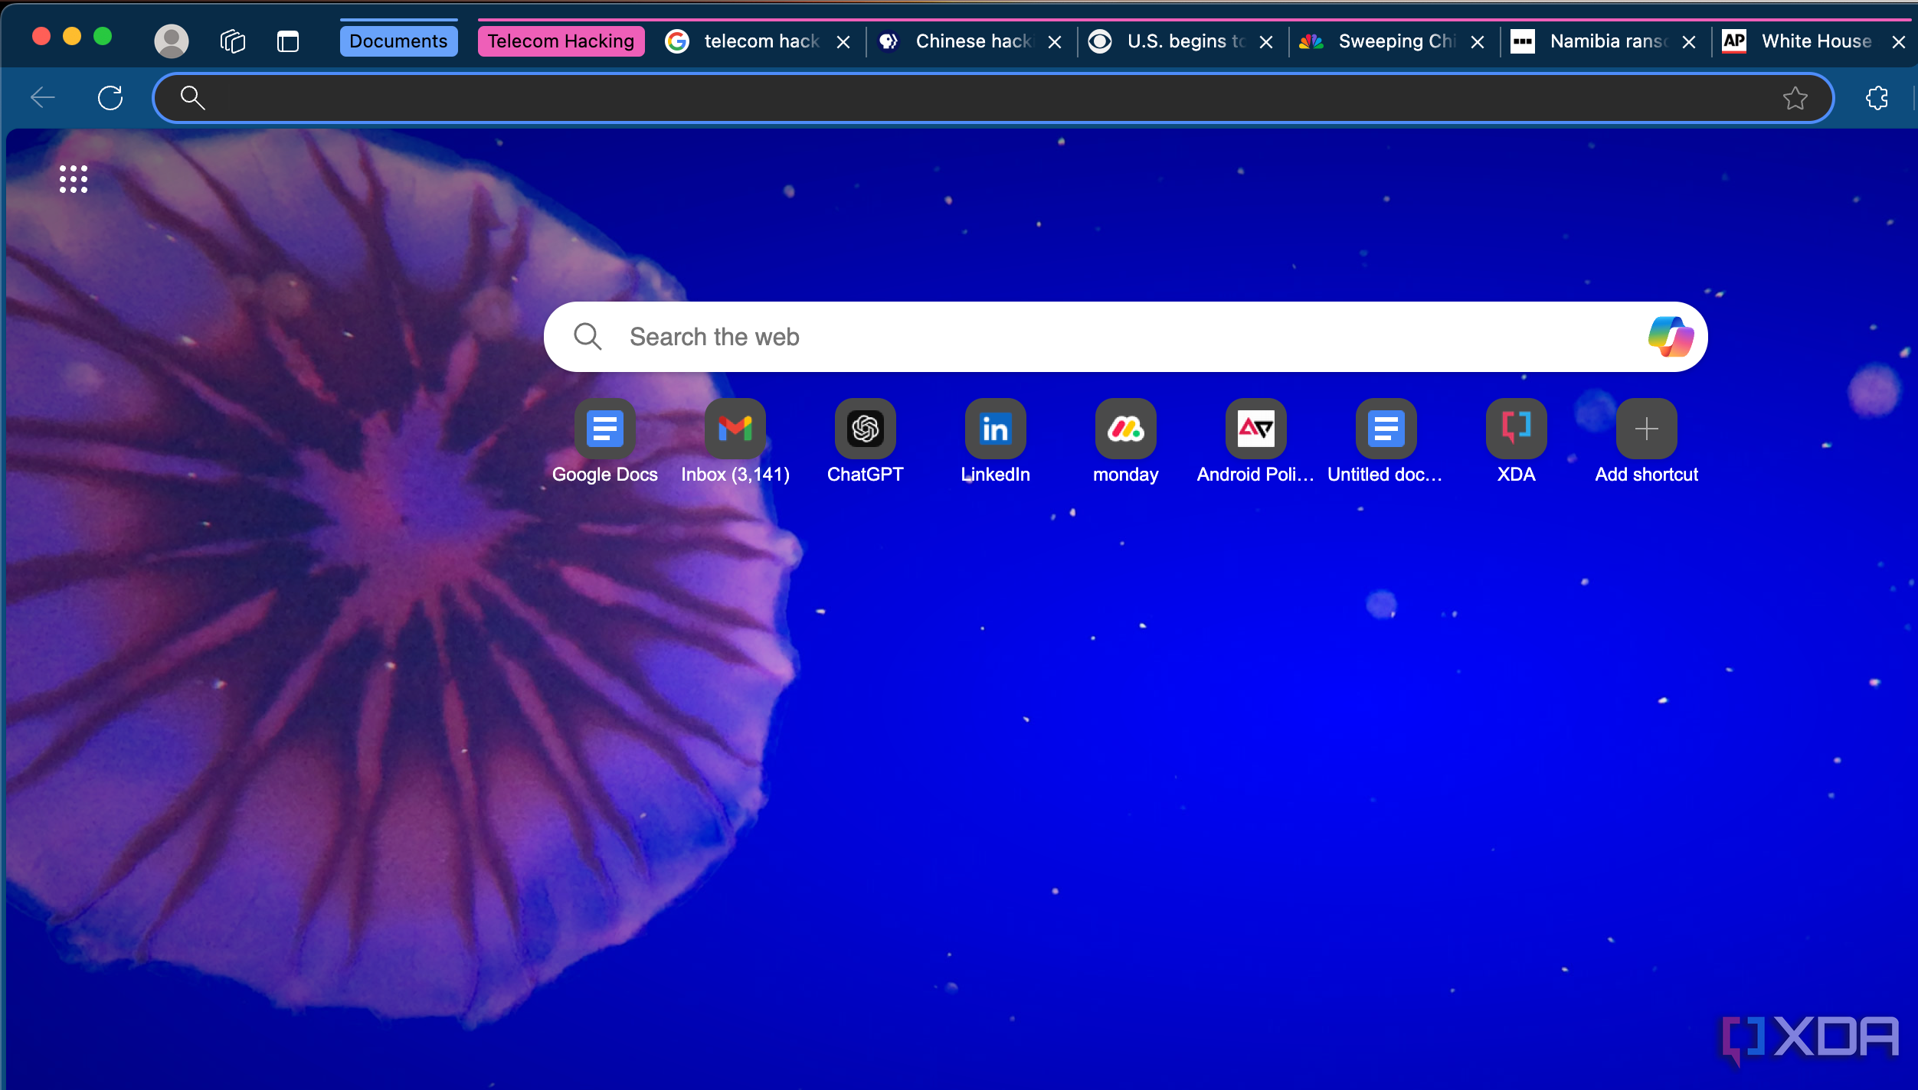Open the tab grid overview
The image size is (1918, 1090).
(231, 41)
